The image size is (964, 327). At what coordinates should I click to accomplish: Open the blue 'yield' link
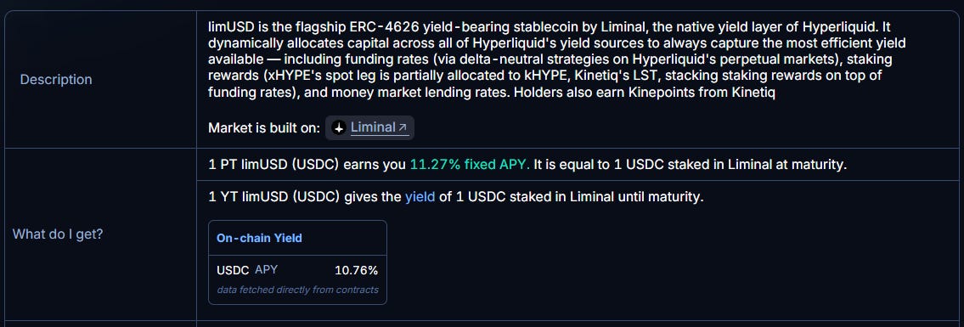click(420, 197)
